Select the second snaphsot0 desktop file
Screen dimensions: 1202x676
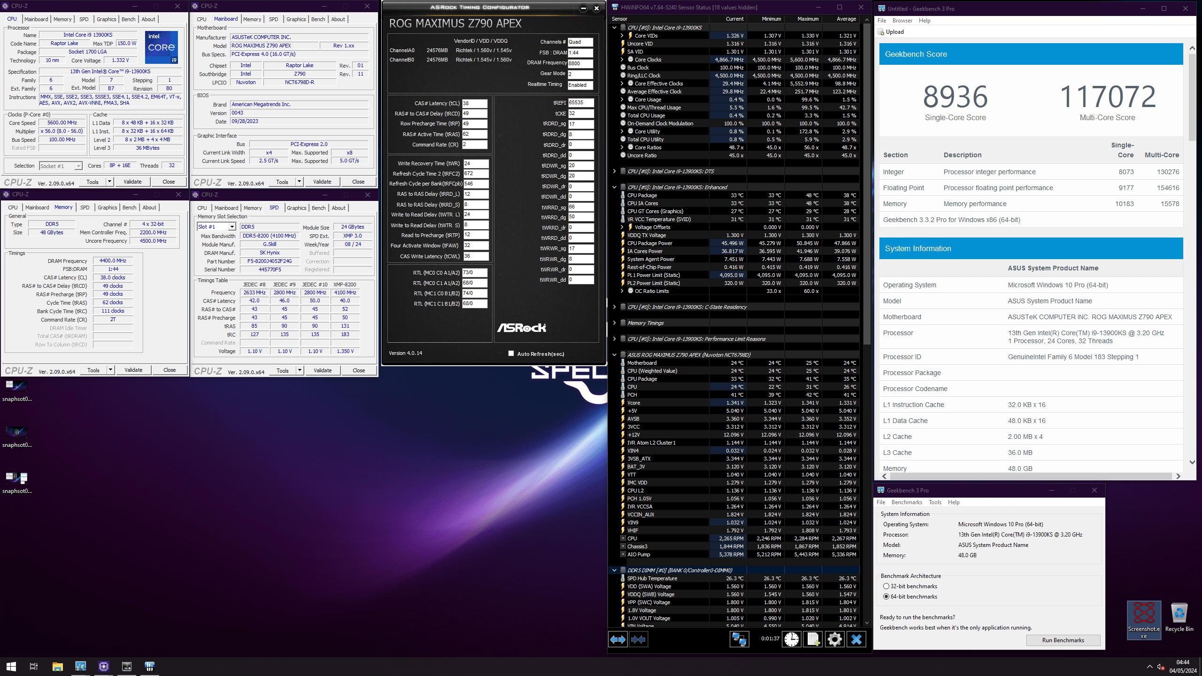17,437
